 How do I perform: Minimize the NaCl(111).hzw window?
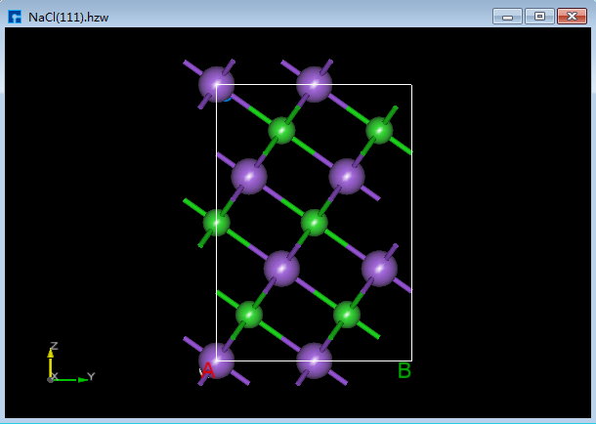[507, 17]
